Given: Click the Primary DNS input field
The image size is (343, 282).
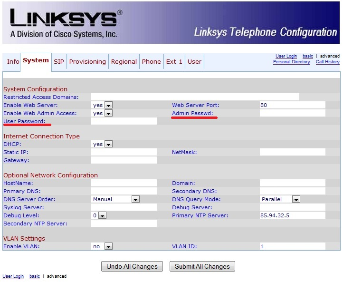Looking at the screenshot, I should click(124, 191).
